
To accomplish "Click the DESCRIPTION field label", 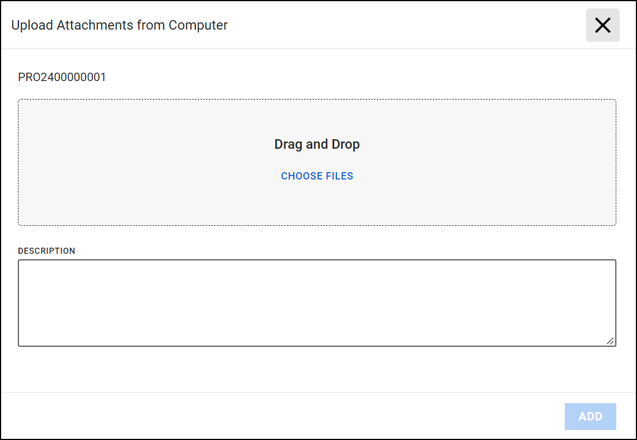I will pyautogui.click(x=46, y=250).
